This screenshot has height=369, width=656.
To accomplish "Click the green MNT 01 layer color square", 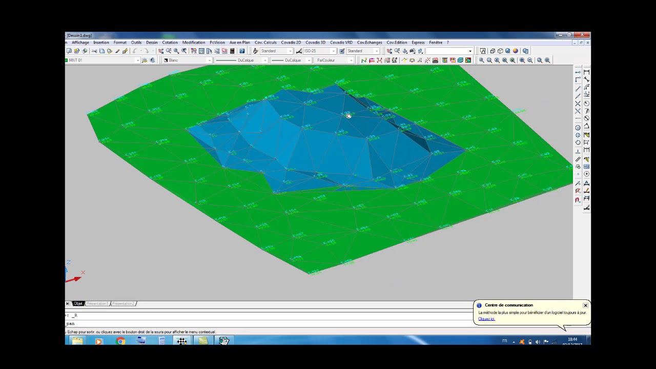I will pos(67,60).
